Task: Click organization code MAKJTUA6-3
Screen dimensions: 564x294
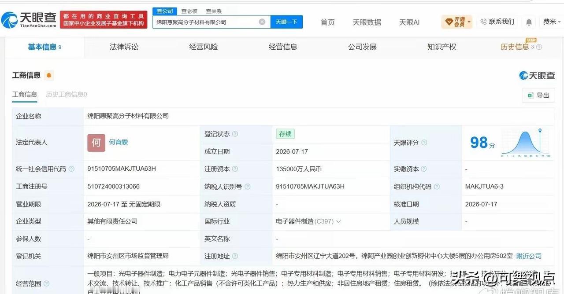Action: pos(484,187)
